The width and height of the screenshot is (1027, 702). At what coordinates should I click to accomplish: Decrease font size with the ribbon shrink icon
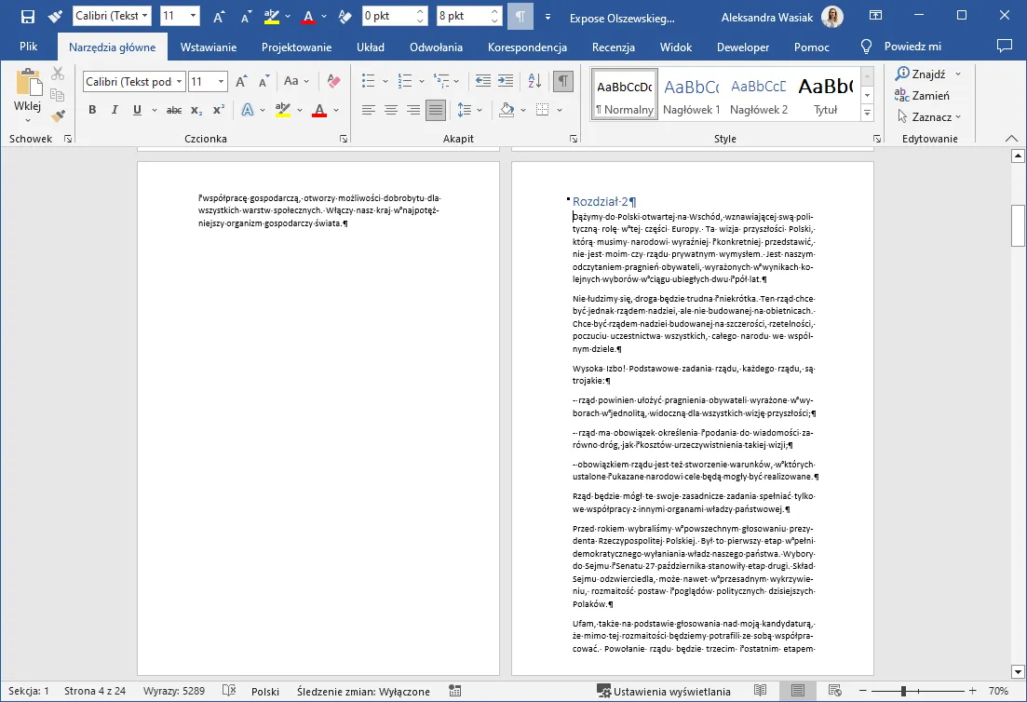[264, 81]
